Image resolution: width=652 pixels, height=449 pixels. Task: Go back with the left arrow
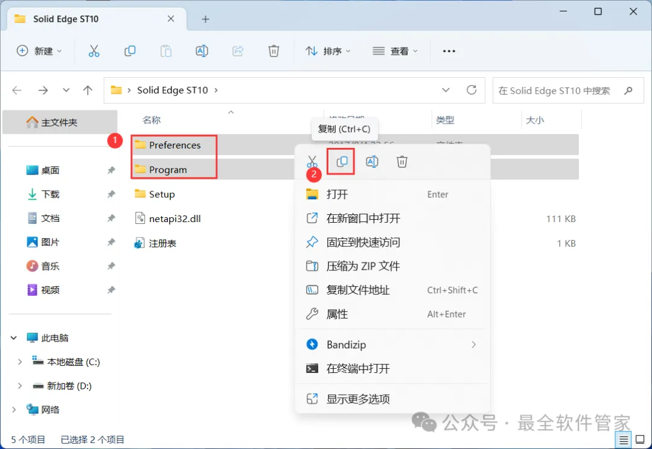pyautogui.click(x=17, y=90)
